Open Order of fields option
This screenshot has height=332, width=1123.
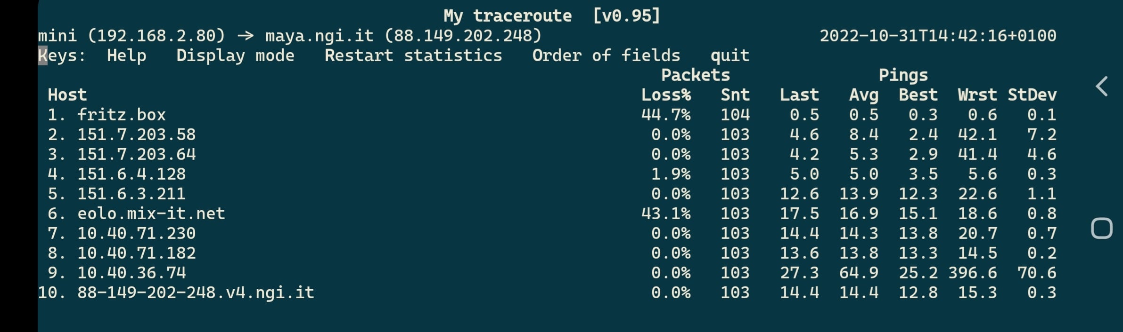coord(606,55)
